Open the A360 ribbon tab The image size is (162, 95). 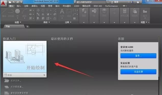(x=77, y=6)
